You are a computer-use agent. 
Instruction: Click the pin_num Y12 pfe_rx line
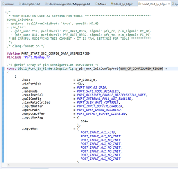pos(81,31)
